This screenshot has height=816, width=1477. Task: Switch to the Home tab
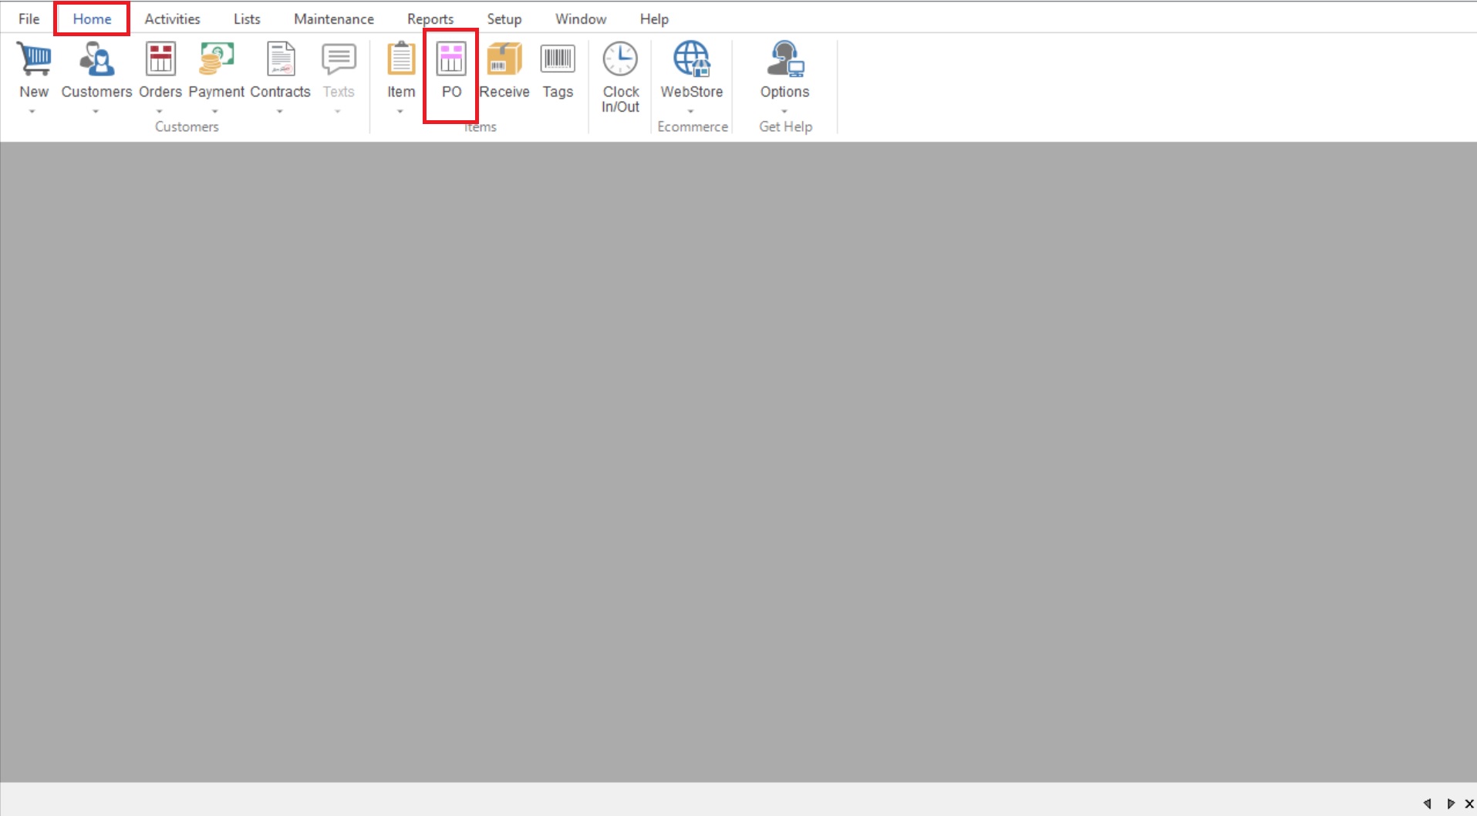(92, 18)
